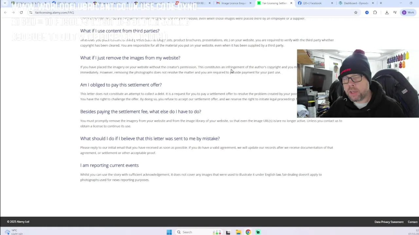Expand the tab search dropdown arrow
The image size is (419, 235).
tap(5, 3)
